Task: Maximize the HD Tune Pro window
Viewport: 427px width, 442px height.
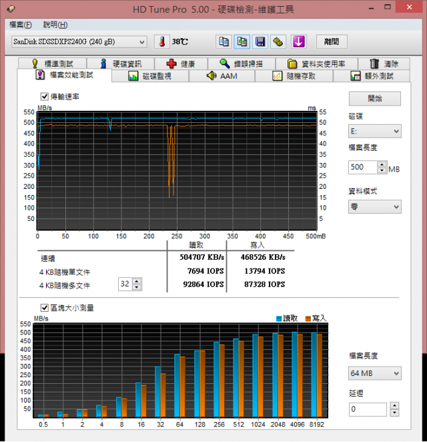Action: click(x=388, y=7)
